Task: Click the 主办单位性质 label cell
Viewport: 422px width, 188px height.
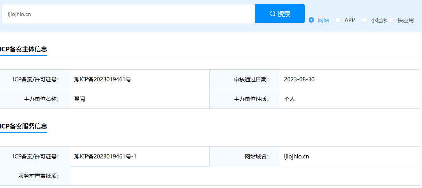Action: [251, 99]
